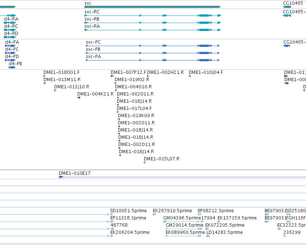Select BAC end DME1-018O01.F
Image resolution: width=306 pixels, height=245 pixels.
tap(61, 72)
